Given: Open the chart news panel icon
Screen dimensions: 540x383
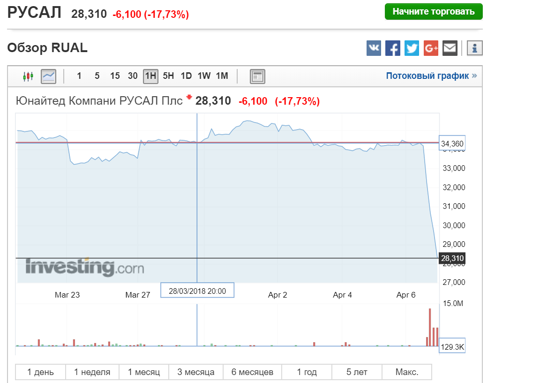Looking at the screenshot, I should pyautogui.click(x=257, y=76).
